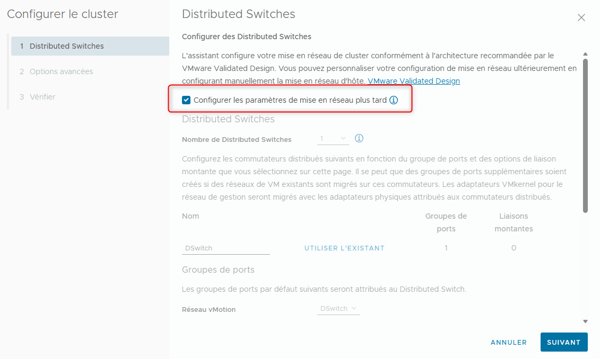Click the DSwitch name input field
600x359 pixels.
pyautogui.click(x=225, y=247)
